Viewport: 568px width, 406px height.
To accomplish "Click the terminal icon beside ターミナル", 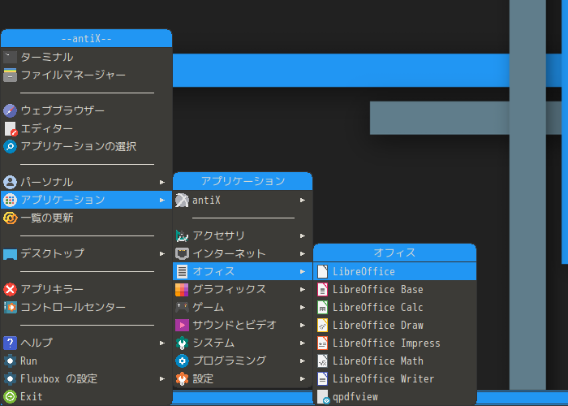I will [10, 58].
